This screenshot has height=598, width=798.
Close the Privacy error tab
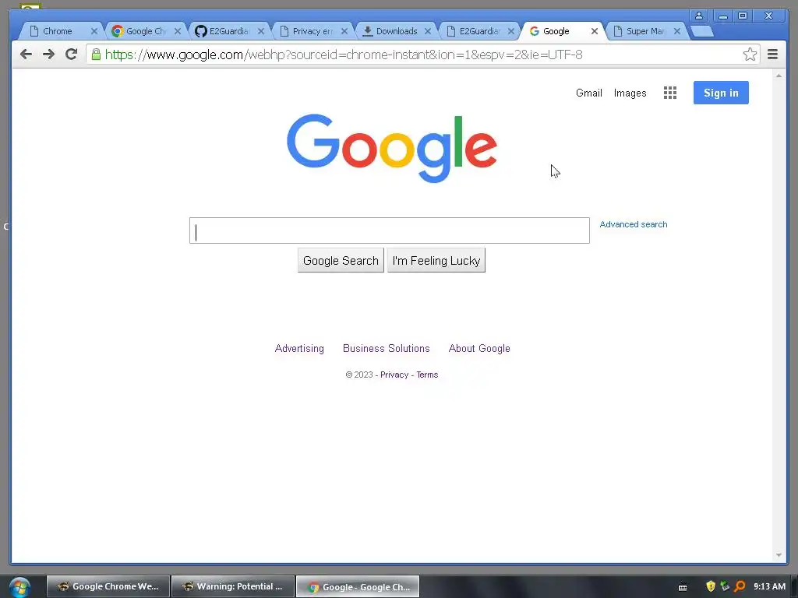click(x=344, y=31)
